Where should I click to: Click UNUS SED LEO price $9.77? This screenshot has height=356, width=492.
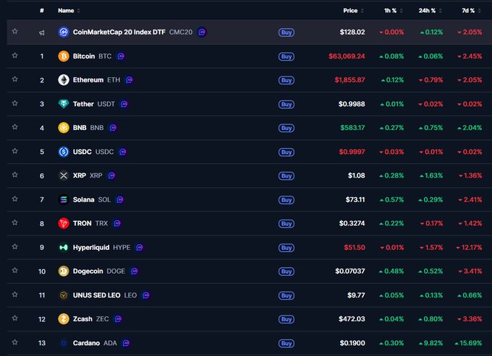click(x=356, y=295)
